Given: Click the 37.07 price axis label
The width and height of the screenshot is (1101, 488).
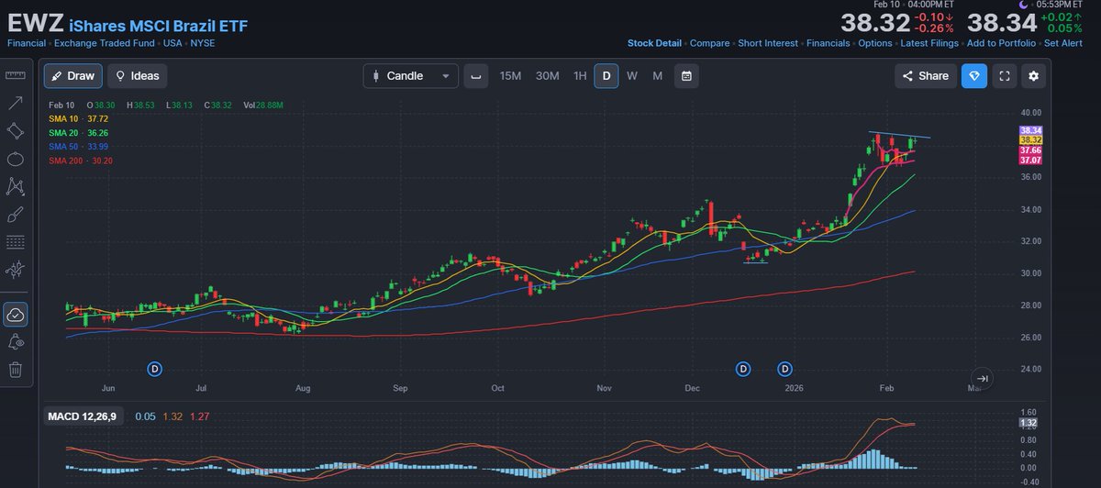Looking at the screenshot, I should point(1030,161).
